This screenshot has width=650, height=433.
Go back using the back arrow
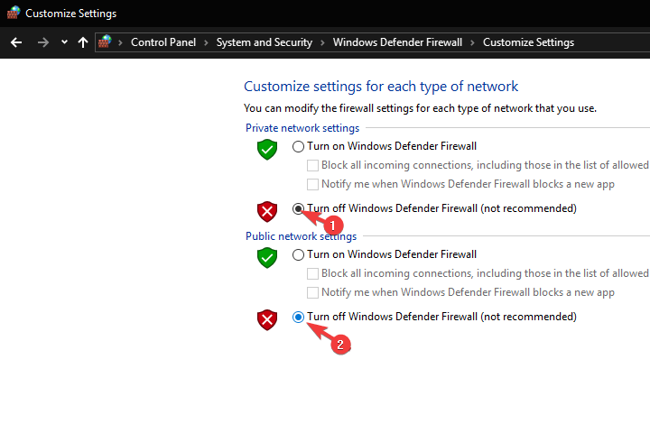pos(16,42)
